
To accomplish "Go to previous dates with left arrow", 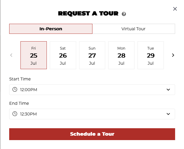I will coord(11,55).
